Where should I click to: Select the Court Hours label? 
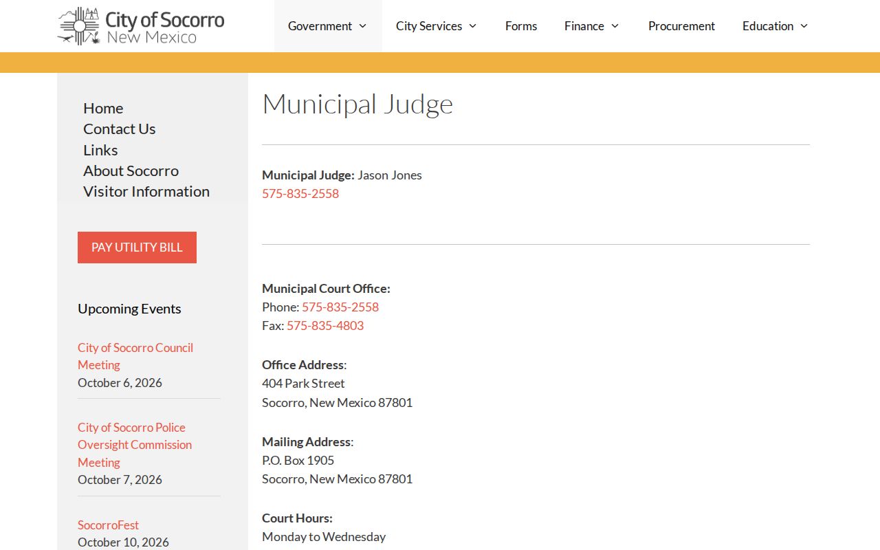tap(297, 518)
